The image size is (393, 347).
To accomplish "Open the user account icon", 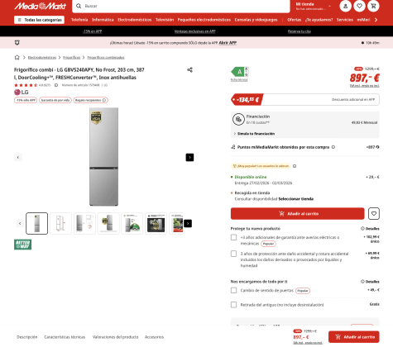I will [345, 6].
